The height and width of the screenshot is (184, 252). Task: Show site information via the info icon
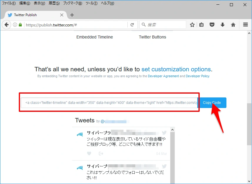15,25
